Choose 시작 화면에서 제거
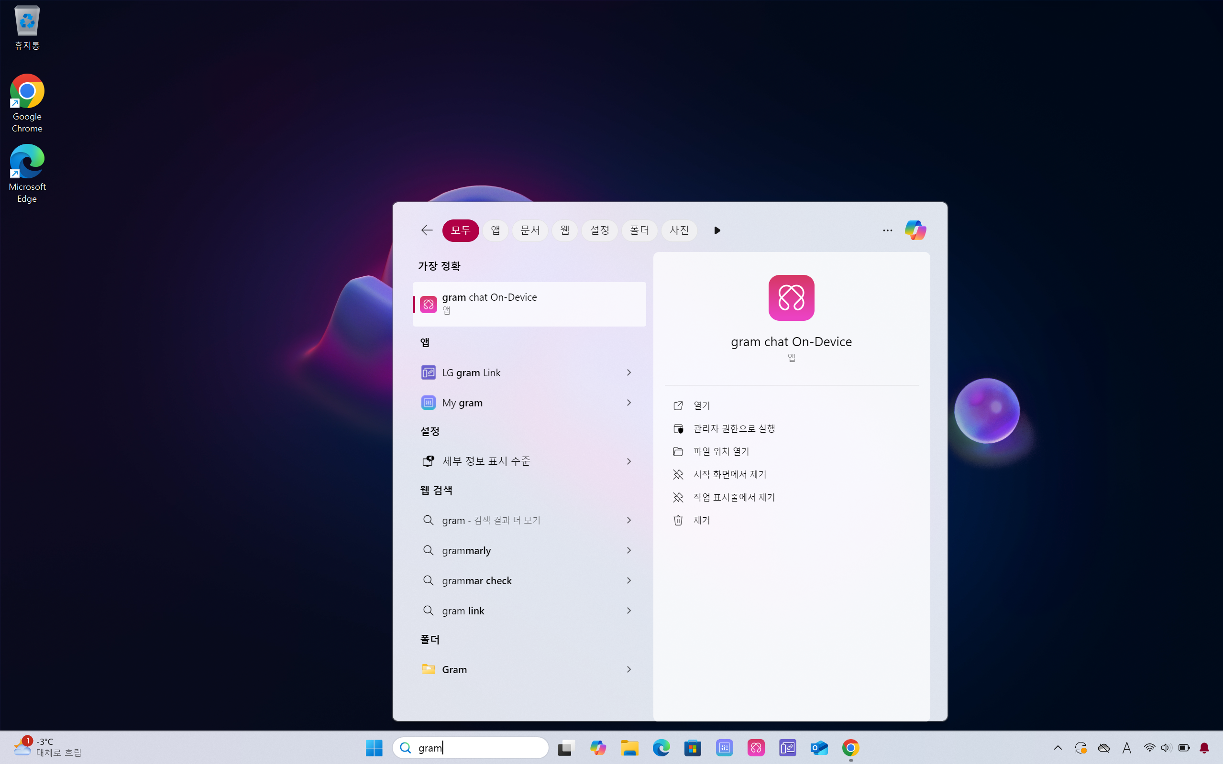Screen dimensions: 1223x764 pyautogui.click(x=792, y=474)
